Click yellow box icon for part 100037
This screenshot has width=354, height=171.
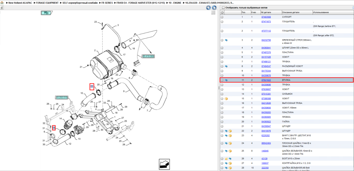coord(230,163)
